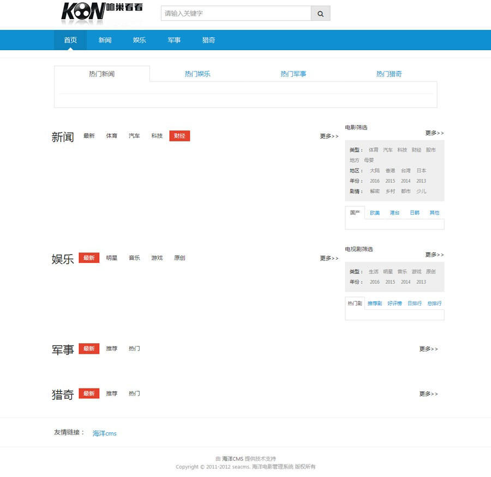Switch to the 热门猎奇 tab
491x477 pixels.
(x=389, y=74)
